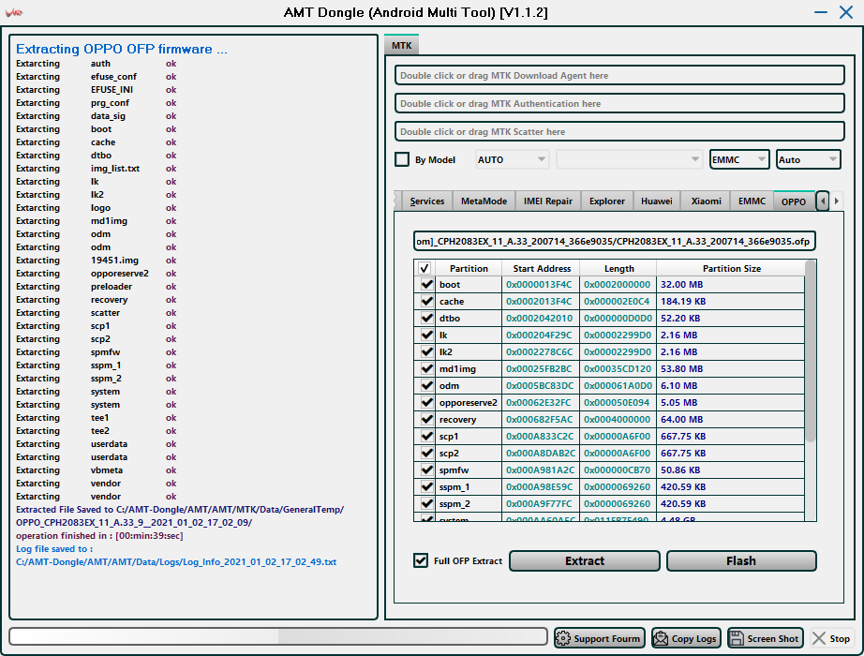Select the OPPO tab
The height and width of the screenshot is (656, 864).
pyautogui.click(x=794, y=201)
